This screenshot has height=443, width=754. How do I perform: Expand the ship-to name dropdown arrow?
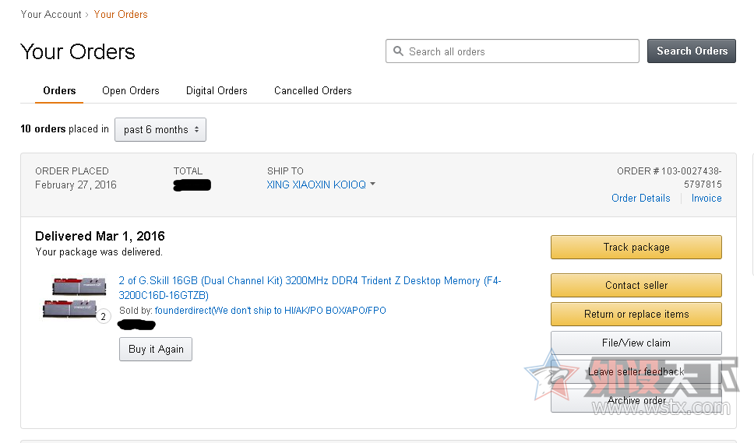373,185
